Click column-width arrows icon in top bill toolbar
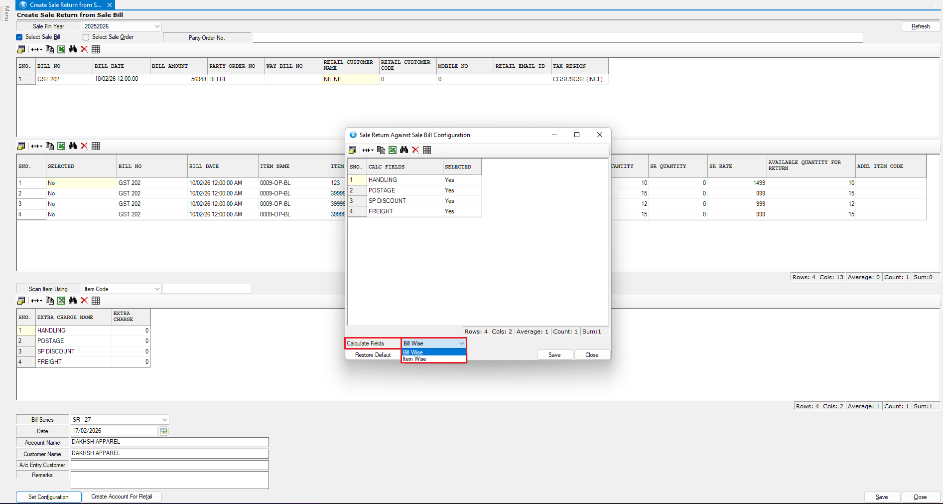The image size is (943, 504). [x=36, y=49]
